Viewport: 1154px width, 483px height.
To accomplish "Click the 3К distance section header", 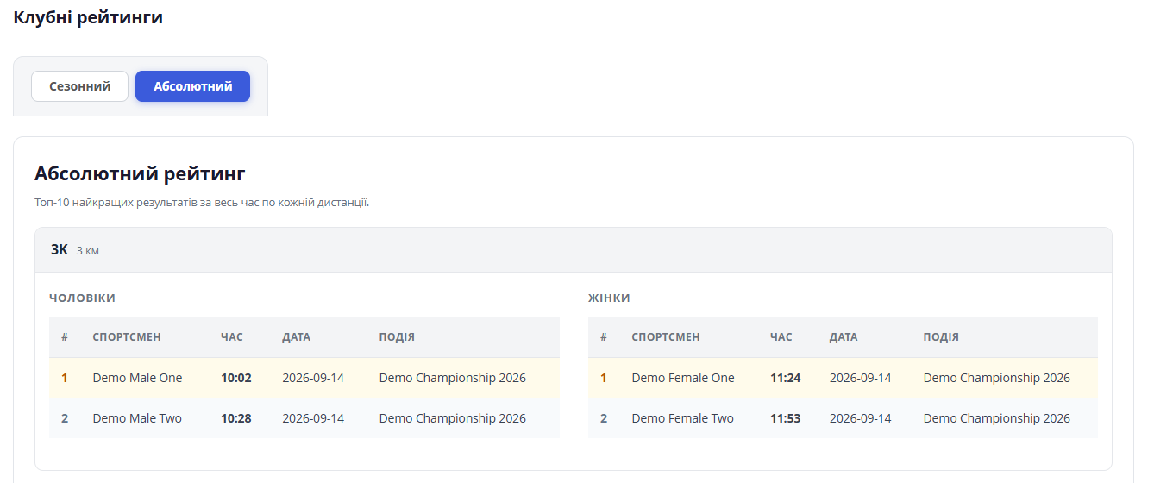I will (x=574, y=250).
